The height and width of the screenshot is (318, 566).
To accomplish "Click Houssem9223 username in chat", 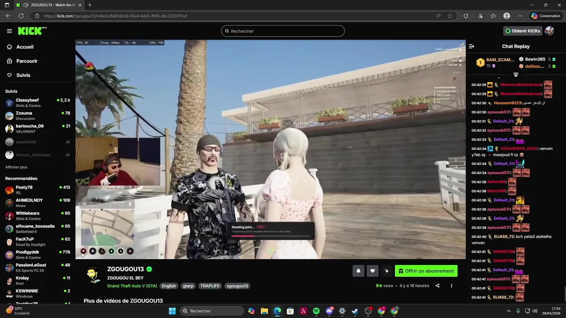I will pyautogui.click(x=508, y=103).
